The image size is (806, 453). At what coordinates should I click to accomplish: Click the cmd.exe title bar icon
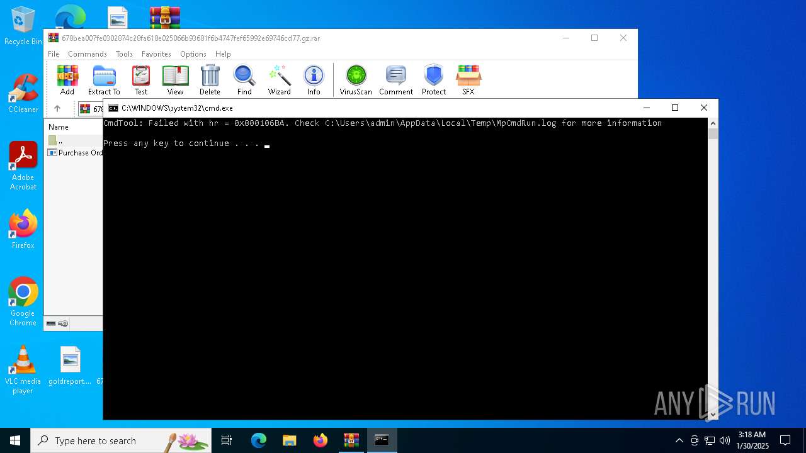click(113, 108)
